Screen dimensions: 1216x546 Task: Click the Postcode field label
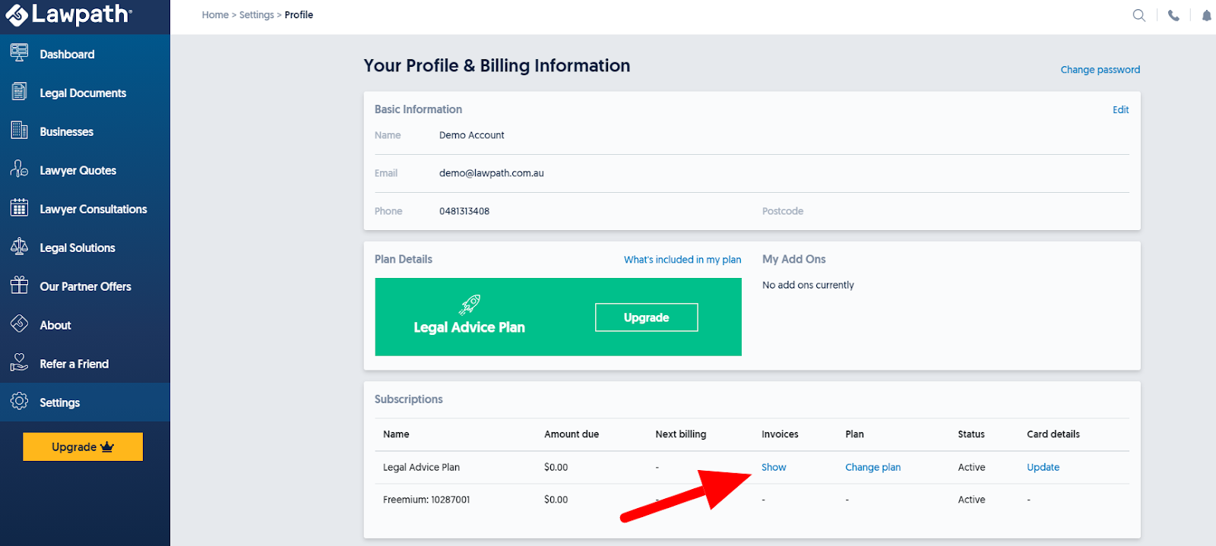(783, 211)
